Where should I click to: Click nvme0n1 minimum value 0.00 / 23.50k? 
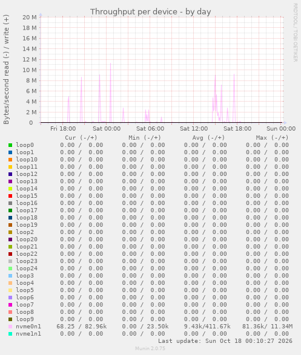pyautogui.click(x=145, y=327)
